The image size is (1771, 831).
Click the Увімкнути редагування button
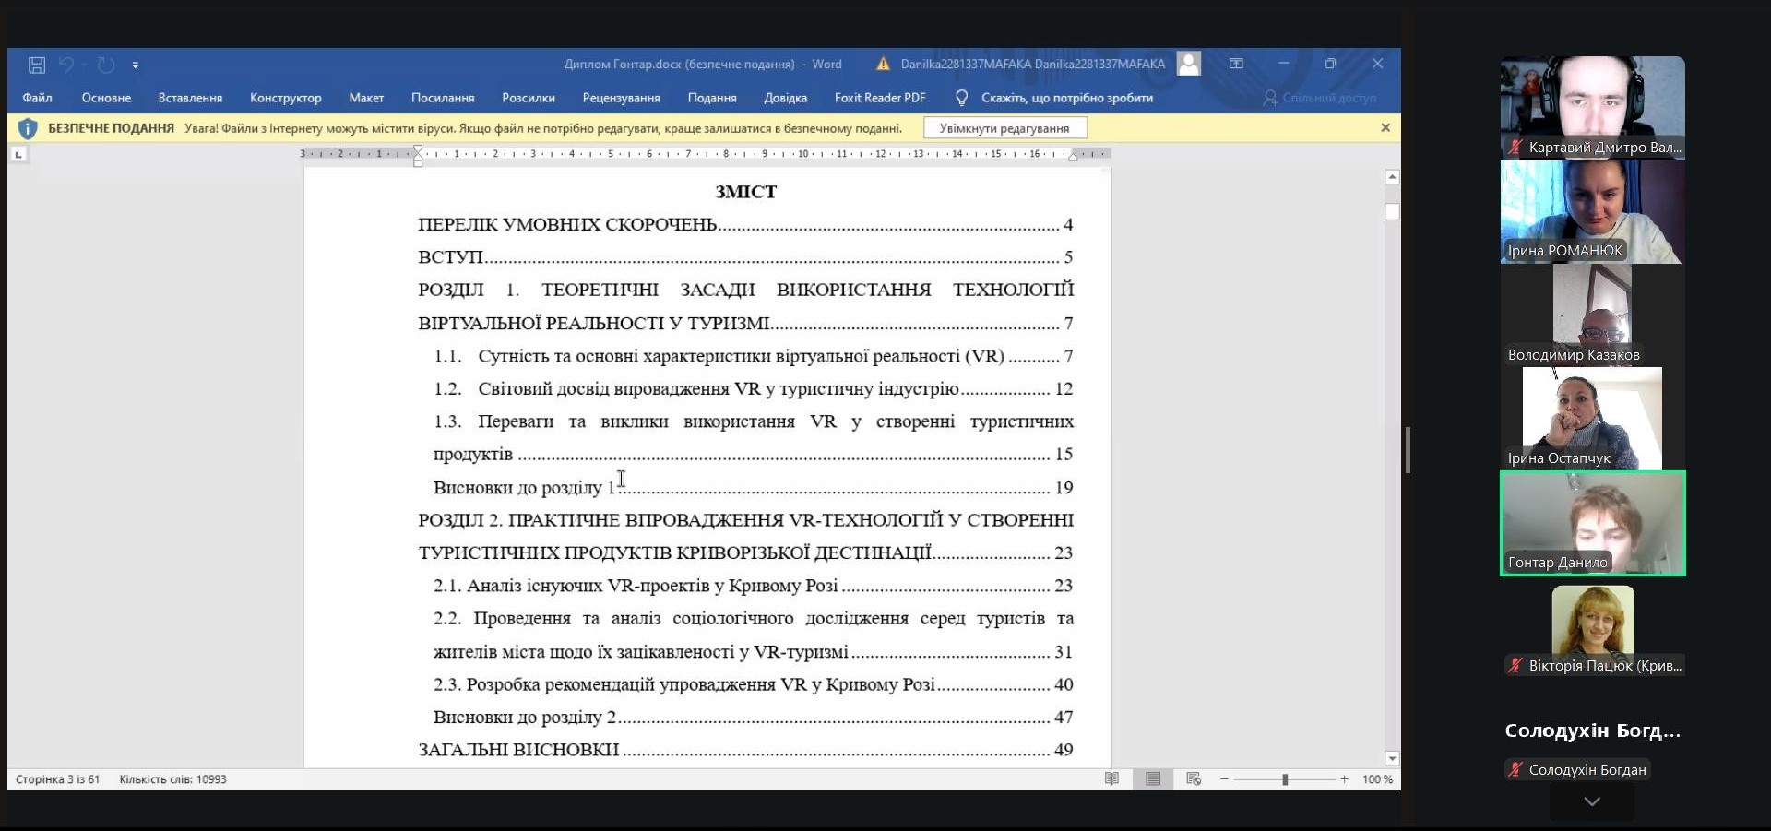click(1004, 128)
